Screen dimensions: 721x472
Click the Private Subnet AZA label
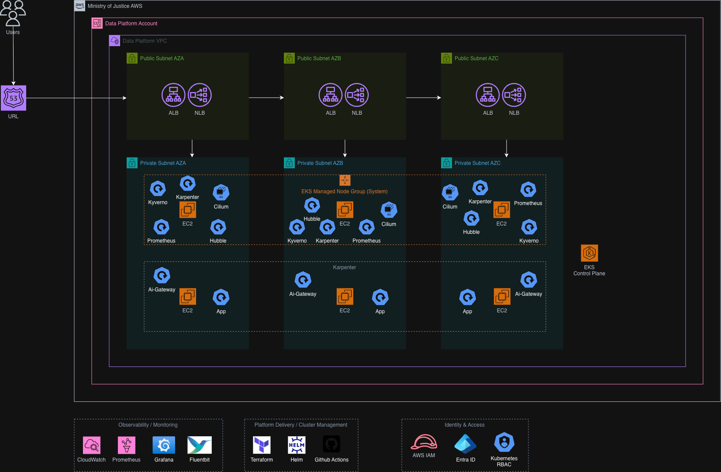tap(163, 163)
